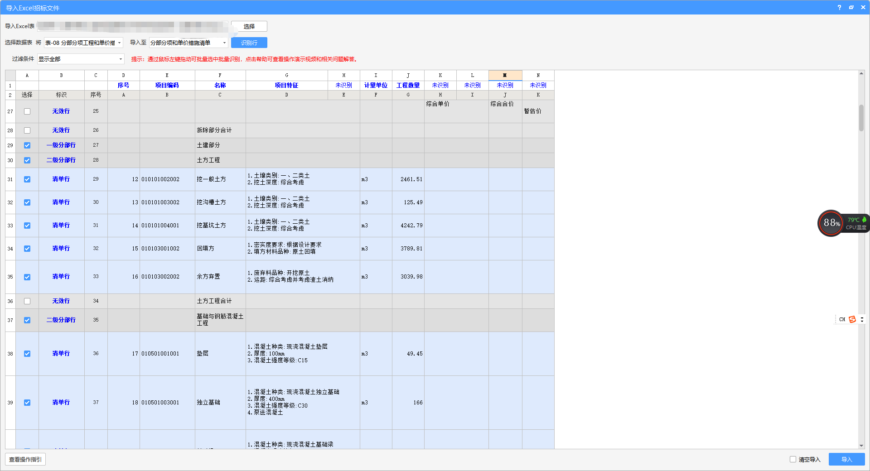
Task: Click the 未识别 header in column H
Action: tap(344, 85)
